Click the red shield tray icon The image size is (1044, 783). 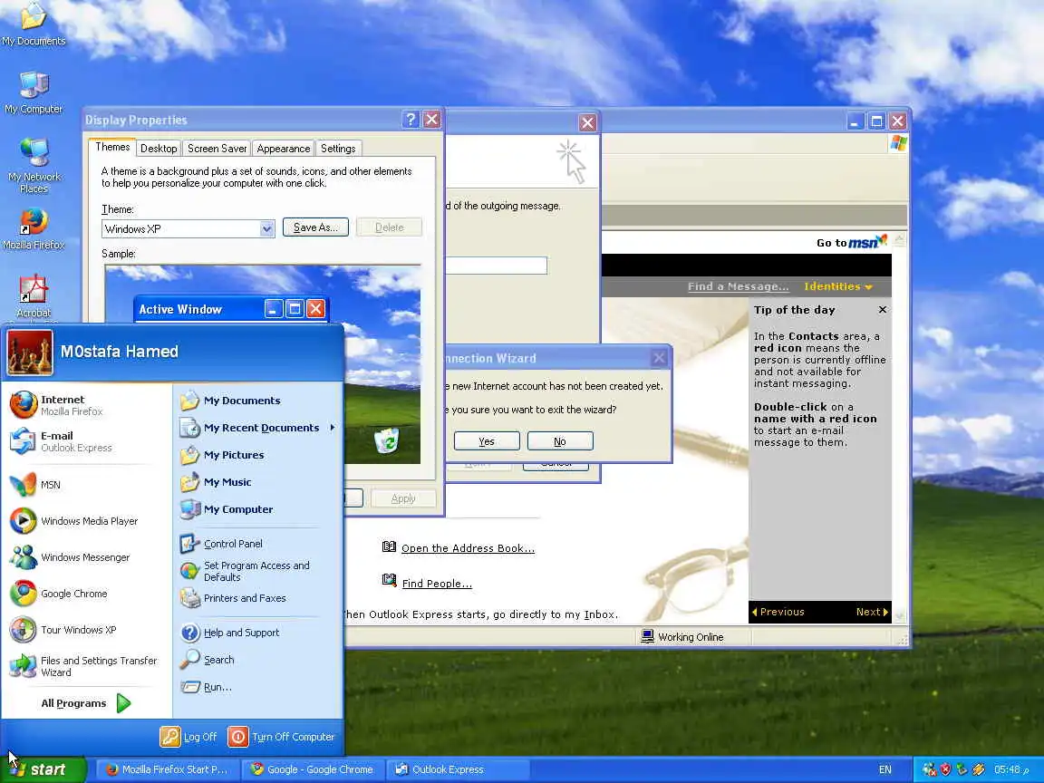(x=946, y=769)
